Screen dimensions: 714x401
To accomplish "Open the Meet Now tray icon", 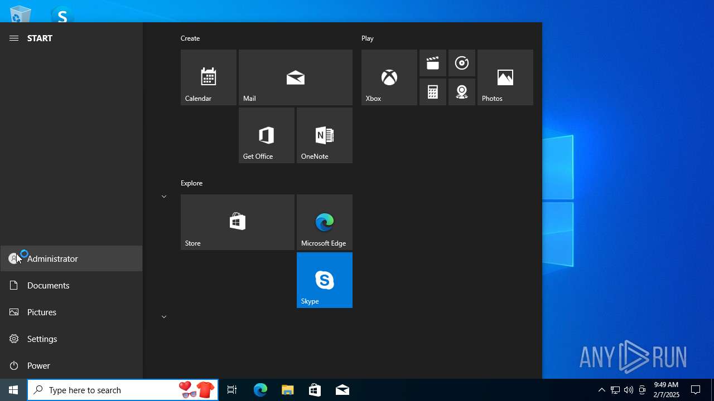I will pyautogui.click(x=642, y=390).
